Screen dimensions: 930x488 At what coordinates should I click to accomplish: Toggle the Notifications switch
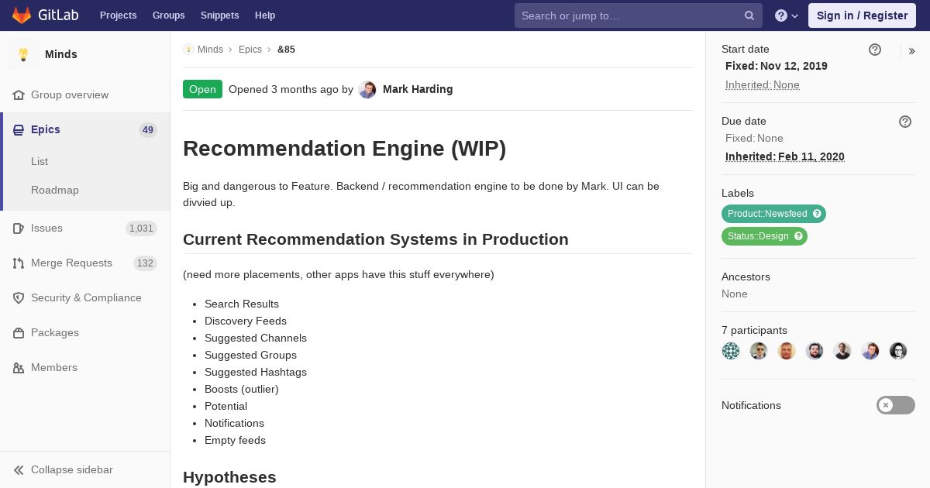[896, 405]
